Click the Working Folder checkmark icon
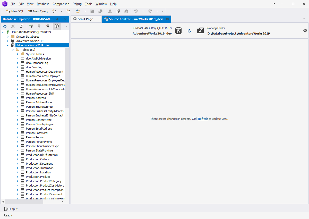Screen dimensions: 309x219 (200, 31)
